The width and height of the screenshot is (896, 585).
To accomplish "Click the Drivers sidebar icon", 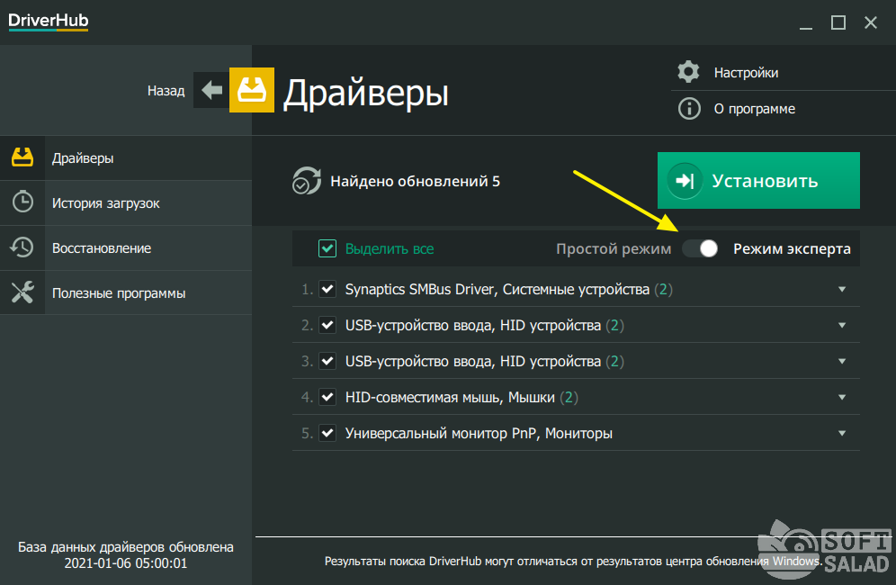I will [x=22, y=157].
